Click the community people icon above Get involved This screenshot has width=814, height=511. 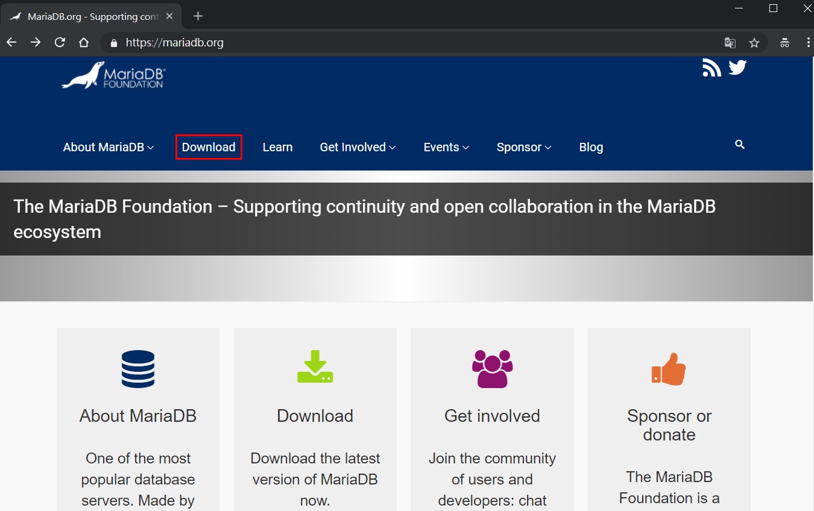coord(491,369)
